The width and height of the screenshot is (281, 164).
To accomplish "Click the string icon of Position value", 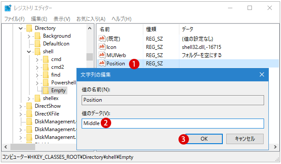I will 102,63.
